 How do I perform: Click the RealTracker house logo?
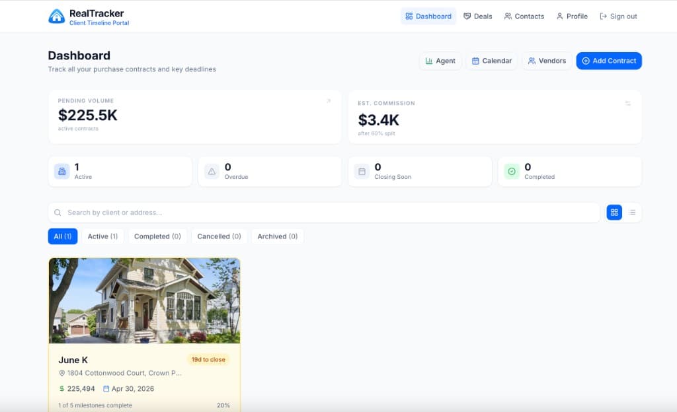pos(56,15)
